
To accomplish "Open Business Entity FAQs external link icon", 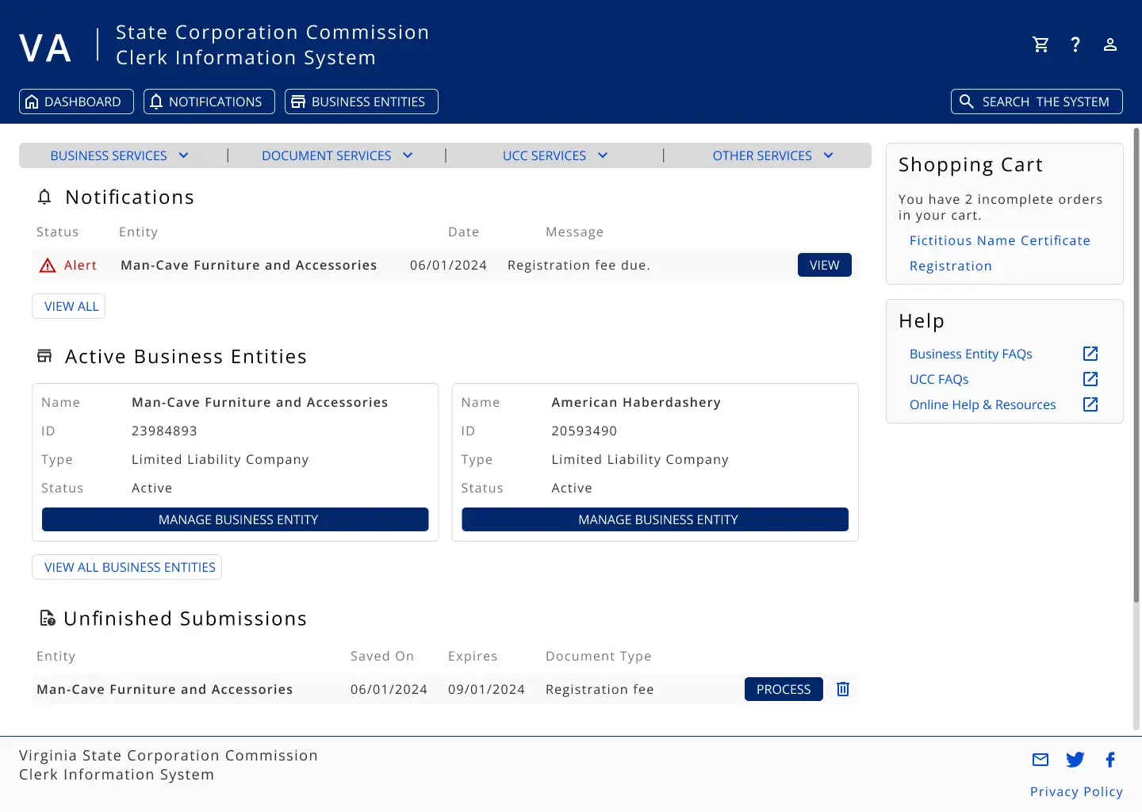I will pyautogui.click(x=1090, y=354).
